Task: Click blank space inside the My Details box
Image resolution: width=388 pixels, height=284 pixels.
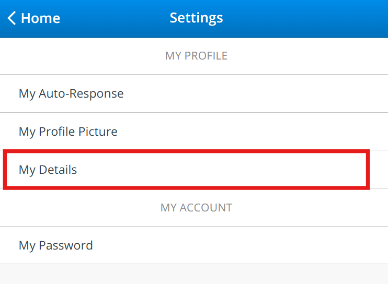Action: (235, 170)
